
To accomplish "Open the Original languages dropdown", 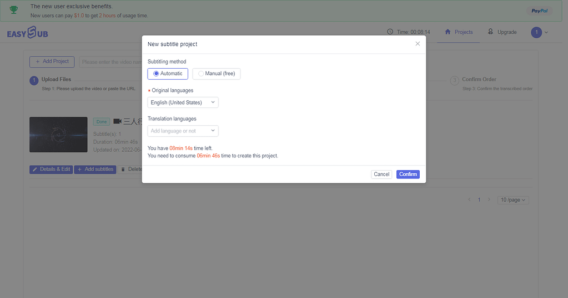I will coord(183,102).
